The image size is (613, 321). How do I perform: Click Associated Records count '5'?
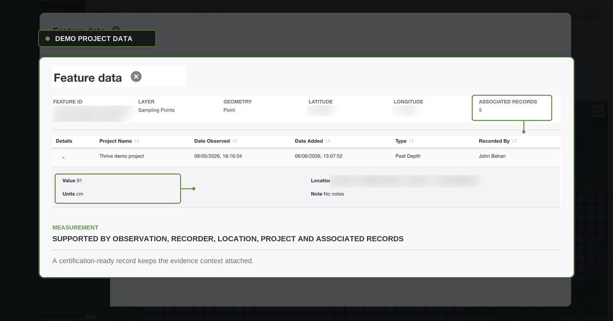click(480, 110)
